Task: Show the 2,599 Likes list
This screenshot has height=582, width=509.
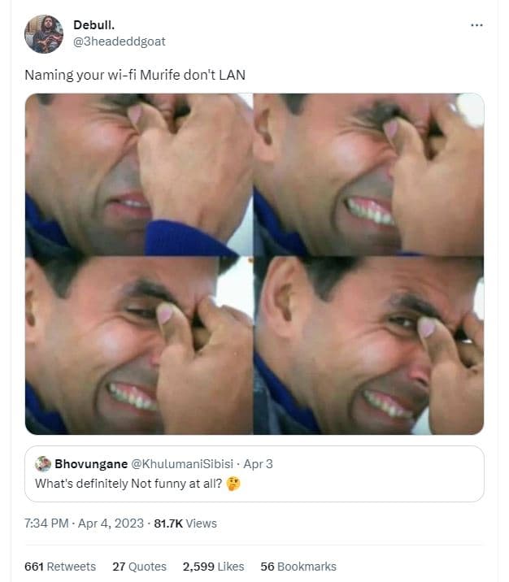Action: pos(213,567)
